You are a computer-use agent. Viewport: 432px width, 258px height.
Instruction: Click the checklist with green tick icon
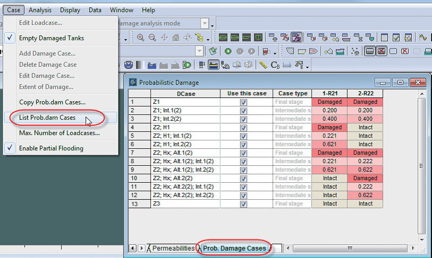coord(212,51)
